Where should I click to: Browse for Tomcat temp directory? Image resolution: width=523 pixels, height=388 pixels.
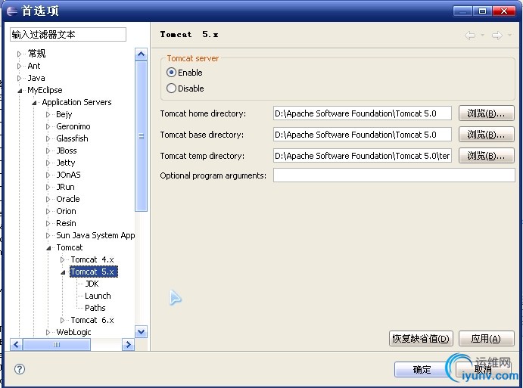[x=487, y=156]
